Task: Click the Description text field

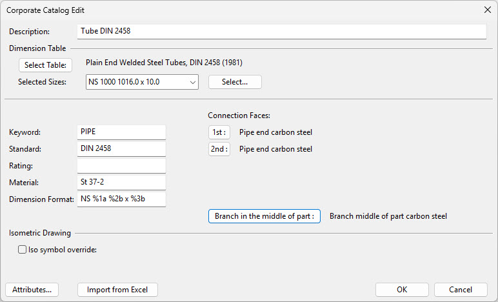Action: [x=281, y=31]
